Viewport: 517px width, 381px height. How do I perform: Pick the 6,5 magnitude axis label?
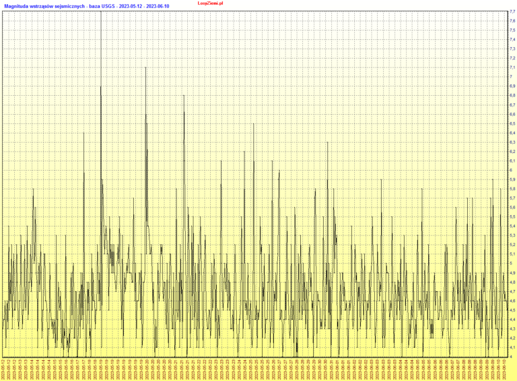coord(512,123)
